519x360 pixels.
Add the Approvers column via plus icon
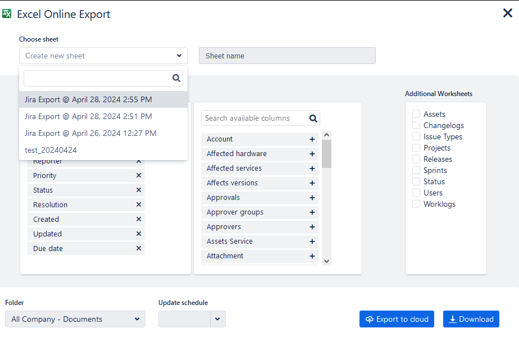point(312,227)
